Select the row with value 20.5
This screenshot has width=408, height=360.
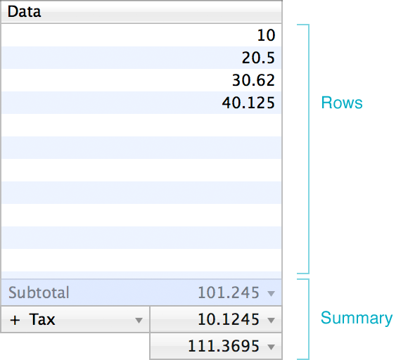141,58
